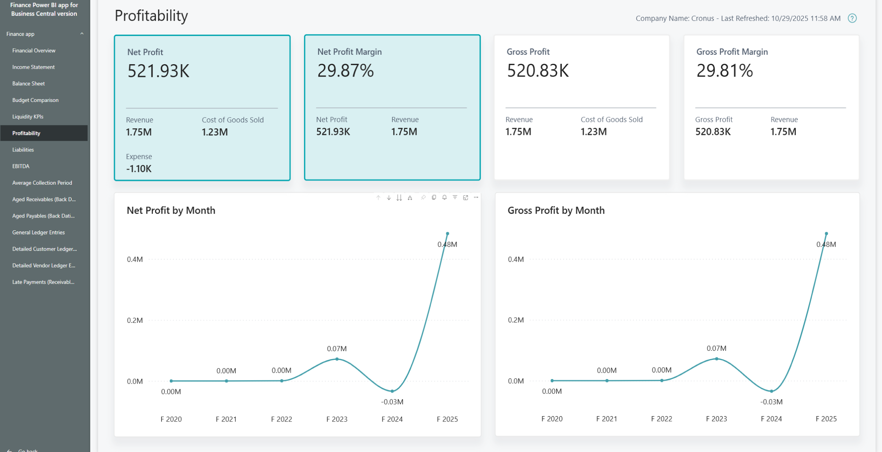Click the Go back link
The width and height of the screenshot is (882, 452).
pyautogui.click(x=26, y=449)
